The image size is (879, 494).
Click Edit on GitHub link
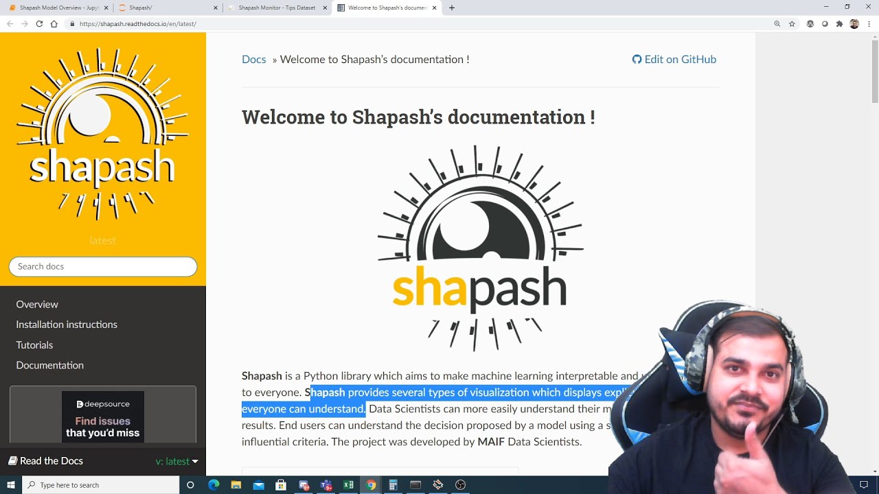coord(674,59)
